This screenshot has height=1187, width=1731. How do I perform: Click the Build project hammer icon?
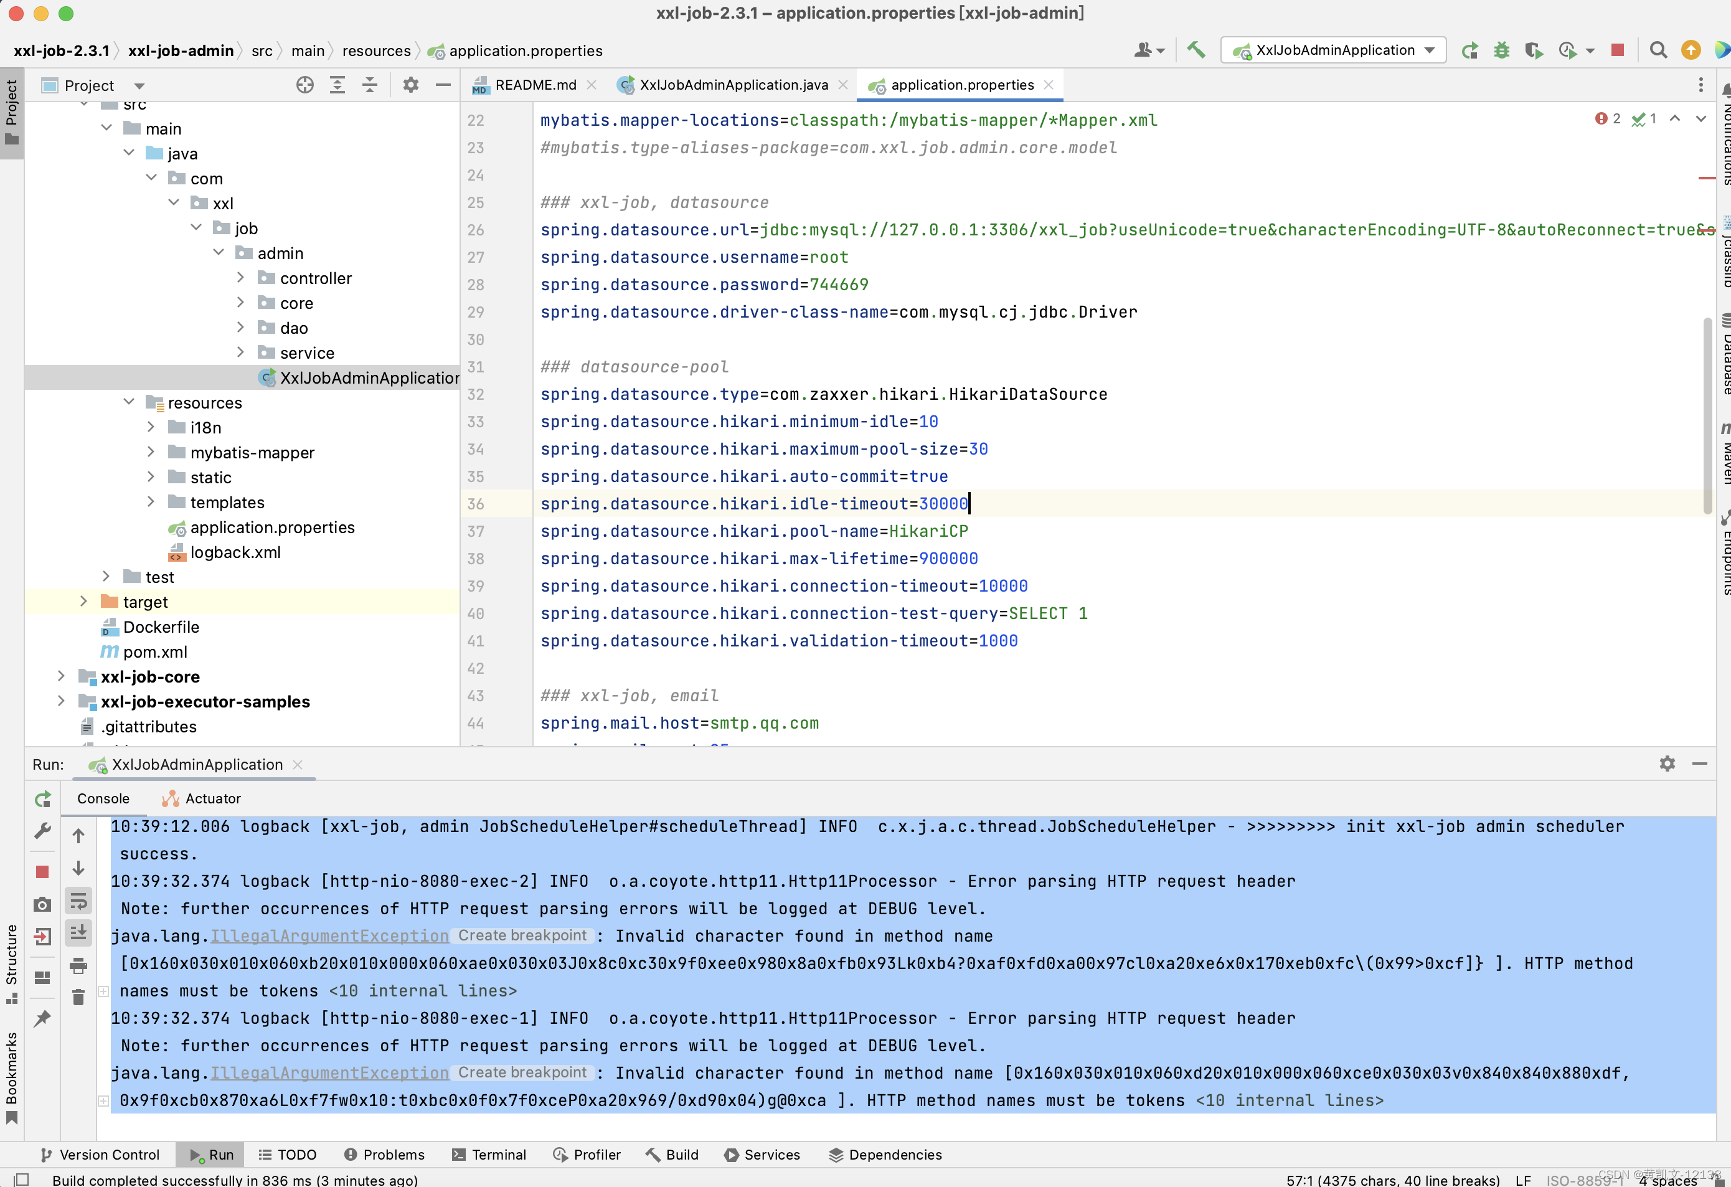point(1196,50)
